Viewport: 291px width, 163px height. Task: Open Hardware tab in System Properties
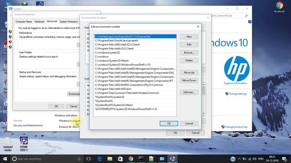tap(39, 22)
